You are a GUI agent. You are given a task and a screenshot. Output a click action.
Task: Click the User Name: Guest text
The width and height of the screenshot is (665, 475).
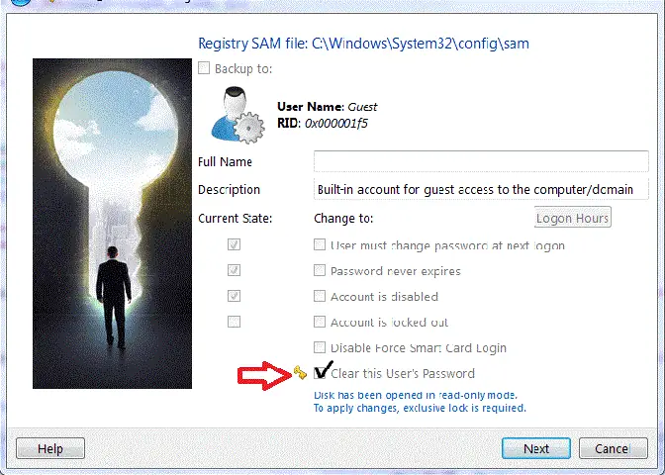(x=327, y=107)
